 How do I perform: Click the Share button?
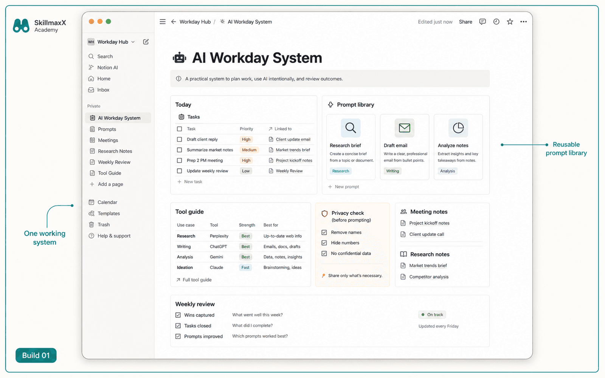(465, 22)
